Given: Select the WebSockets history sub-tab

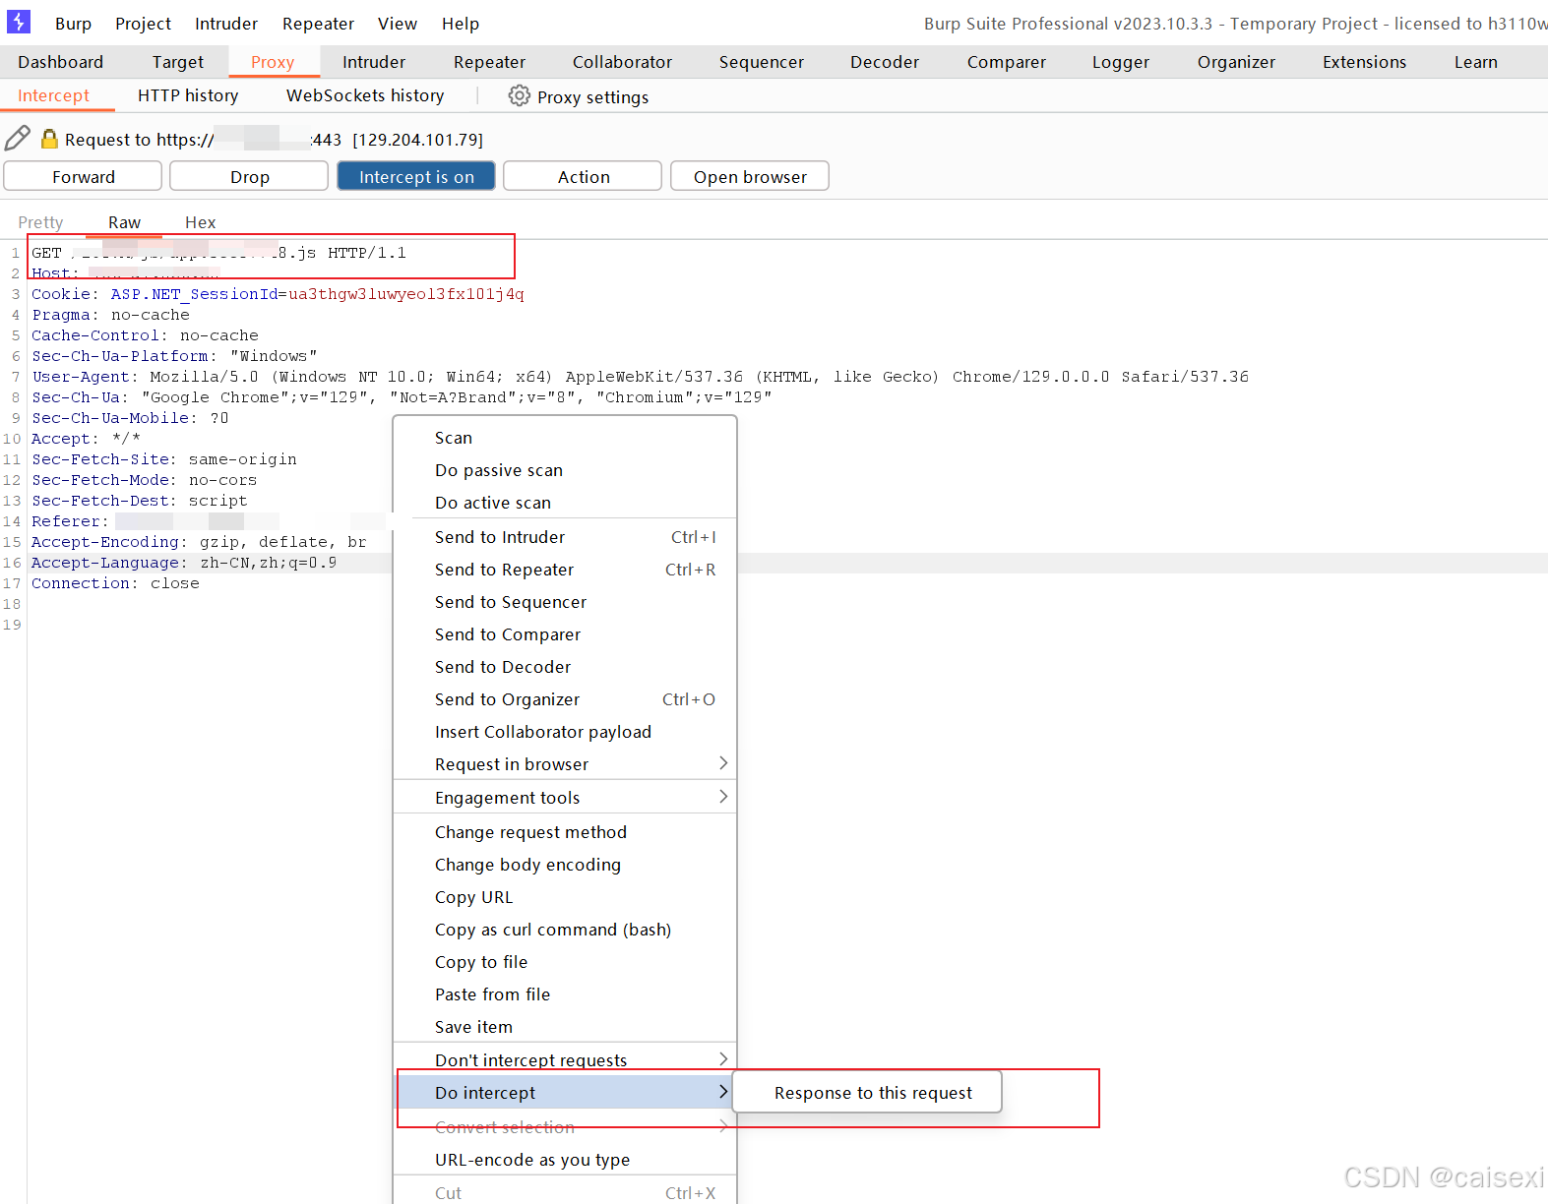Looking at the screenshot, I should coord(365,95).
